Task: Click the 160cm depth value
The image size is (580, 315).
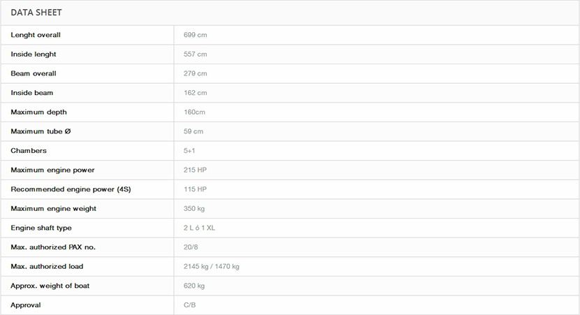Action: pos(194,112)
